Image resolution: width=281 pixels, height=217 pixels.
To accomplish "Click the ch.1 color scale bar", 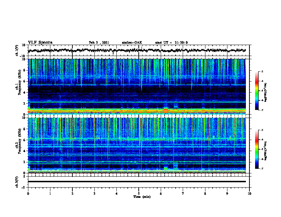I will point(257,91).
